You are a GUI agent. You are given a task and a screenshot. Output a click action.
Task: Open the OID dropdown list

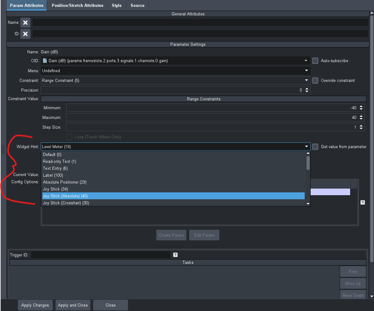click(306, 61)
